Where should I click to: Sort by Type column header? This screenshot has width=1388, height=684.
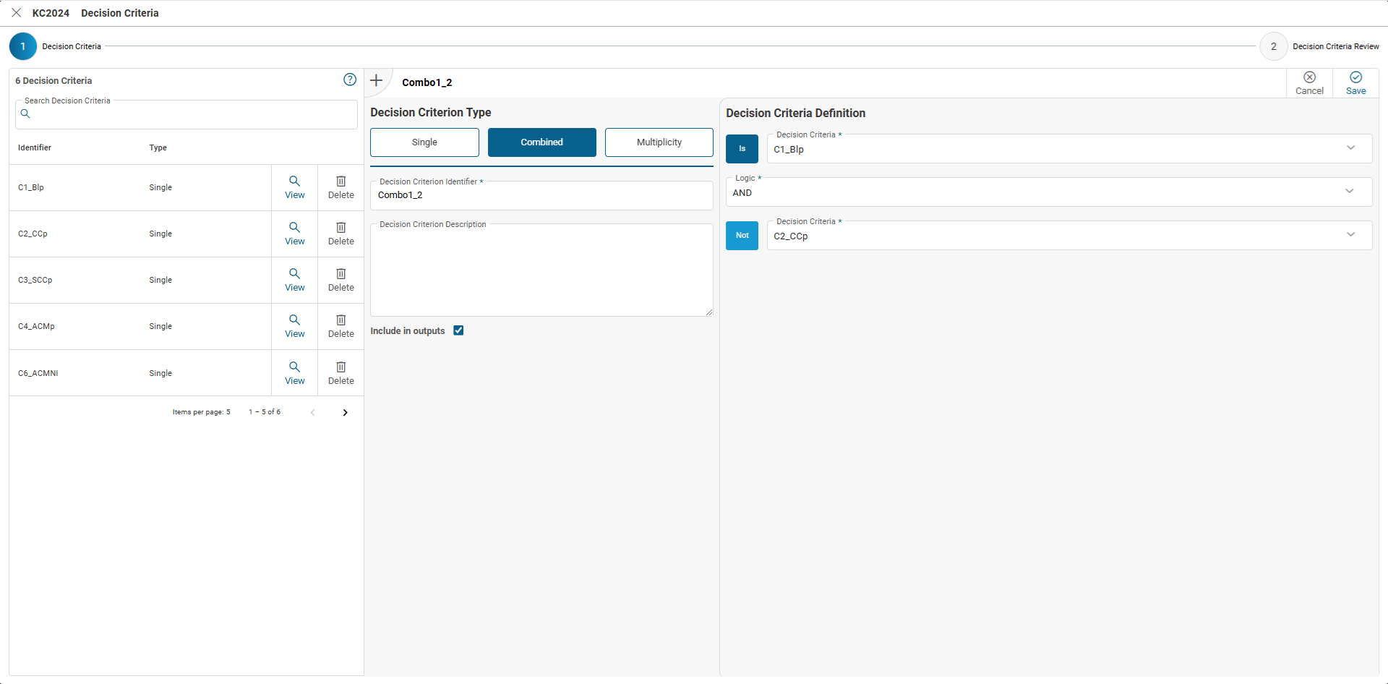(x=158, y=148)
